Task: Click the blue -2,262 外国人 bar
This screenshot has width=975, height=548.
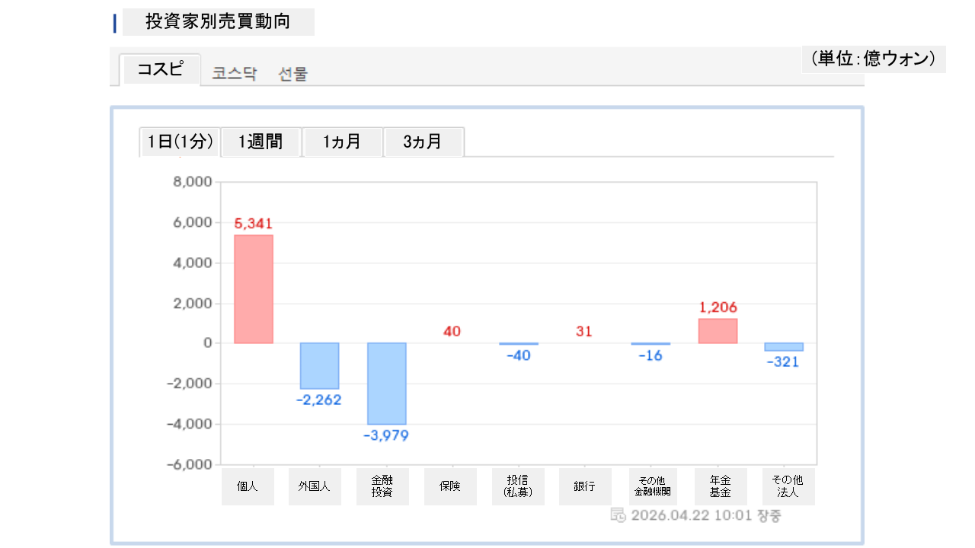Action: tap(319, 365)
